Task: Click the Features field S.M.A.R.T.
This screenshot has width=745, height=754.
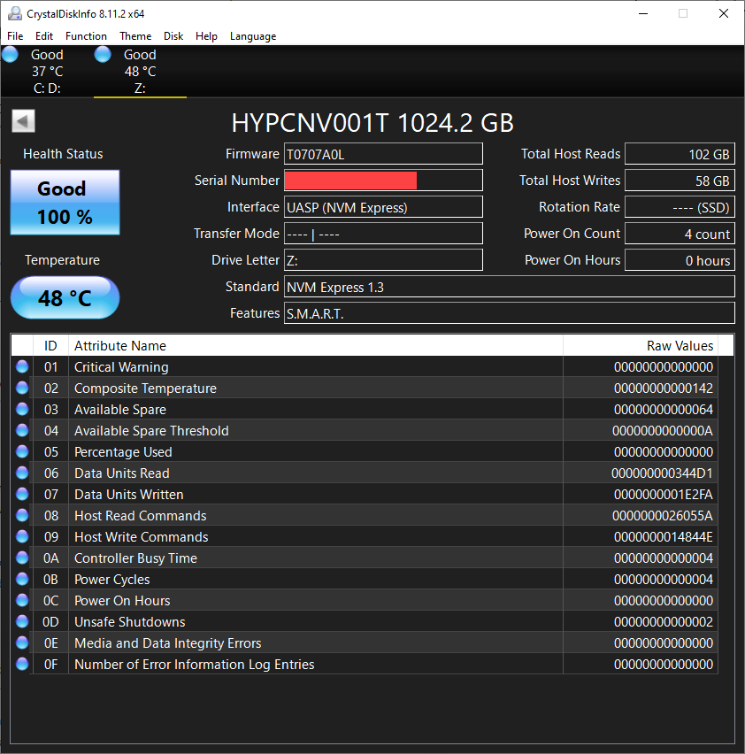Action: click(x=509, y=313)
